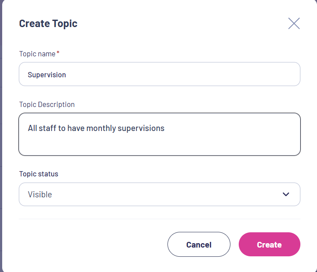Click the divider line above the buttons
This screenshot has width=317, height=272.
[160, 219]
